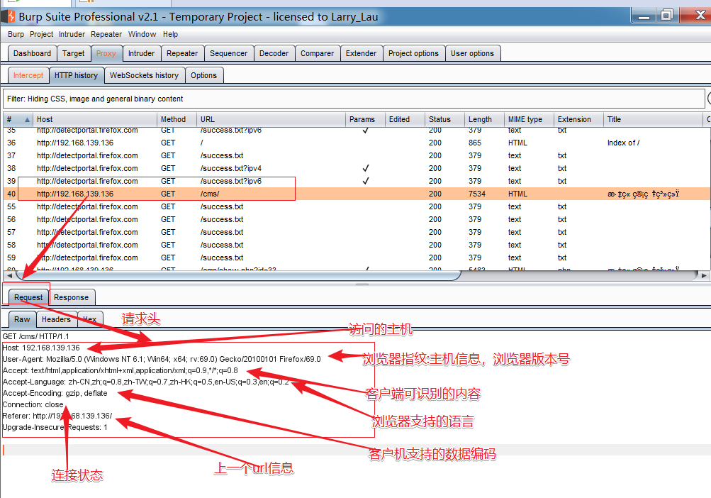Select row 40 /cms/ request
711x498 pixels.
coord(357,194)
